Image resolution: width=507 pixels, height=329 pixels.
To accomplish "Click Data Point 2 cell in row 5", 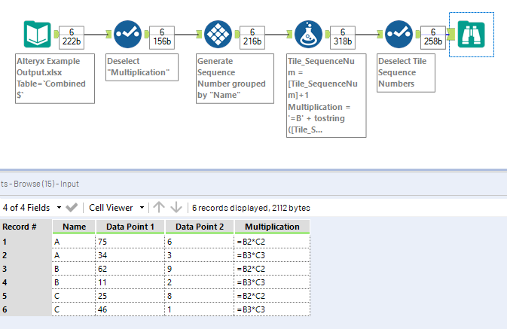I will (x=200, y=296).
